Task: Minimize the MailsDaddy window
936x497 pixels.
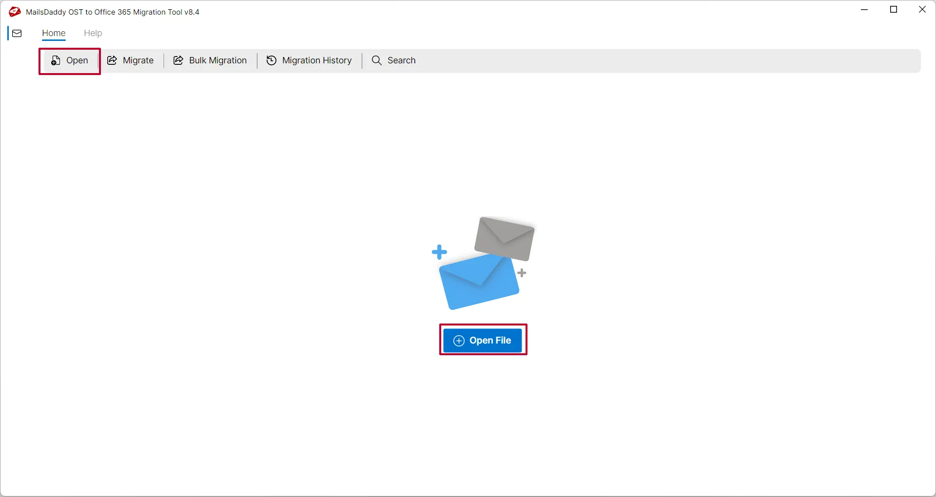Action: (865, 10)
